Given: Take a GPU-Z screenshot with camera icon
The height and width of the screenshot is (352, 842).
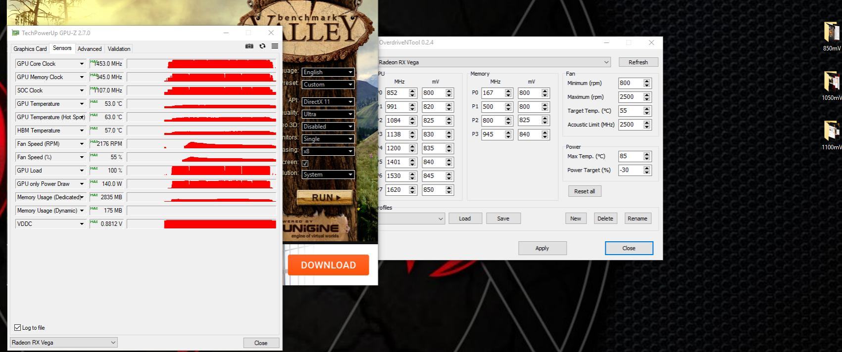Looking at the screenshot, I should click(249, 46).
